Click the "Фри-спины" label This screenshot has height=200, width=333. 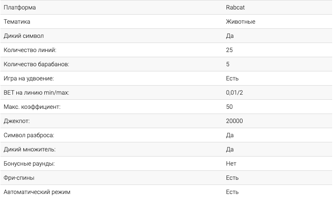(19, 178)
